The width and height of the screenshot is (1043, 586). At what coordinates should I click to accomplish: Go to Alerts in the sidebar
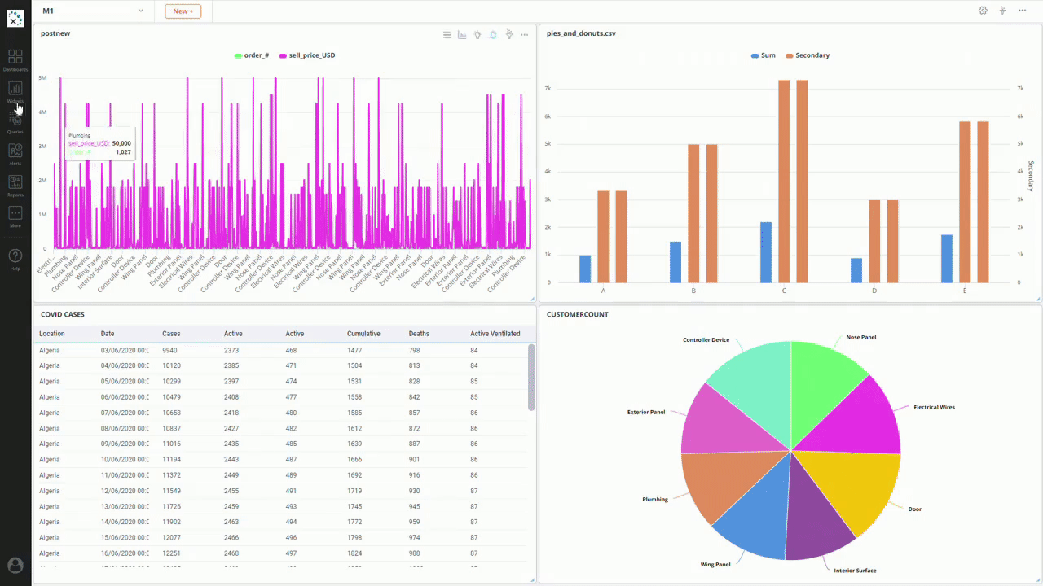pyautogui.click(x=15, y=153)
